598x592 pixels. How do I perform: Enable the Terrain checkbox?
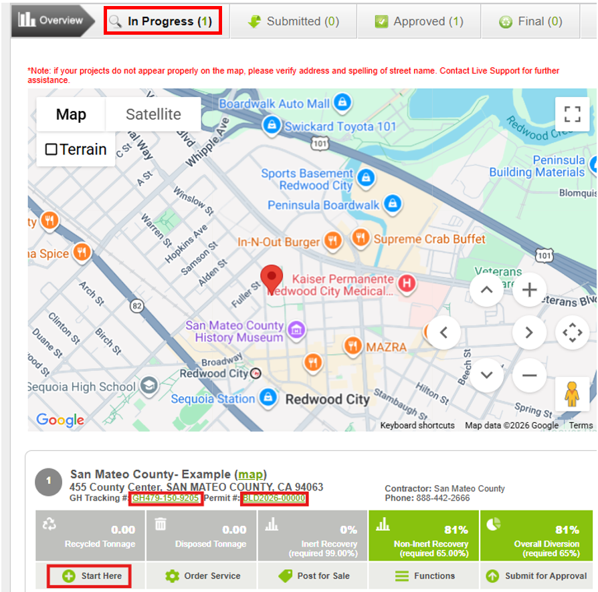coord(52,150)
